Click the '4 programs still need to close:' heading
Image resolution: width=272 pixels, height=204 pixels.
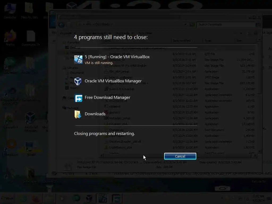(x=111, y=37)
